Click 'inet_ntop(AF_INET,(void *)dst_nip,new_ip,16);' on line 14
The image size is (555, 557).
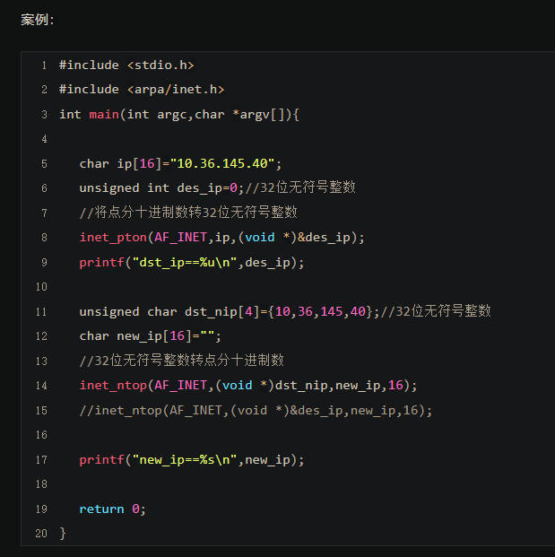tap(248, 386)
